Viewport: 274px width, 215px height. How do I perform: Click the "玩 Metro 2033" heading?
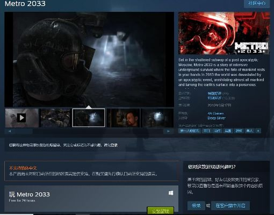point(30,195)
